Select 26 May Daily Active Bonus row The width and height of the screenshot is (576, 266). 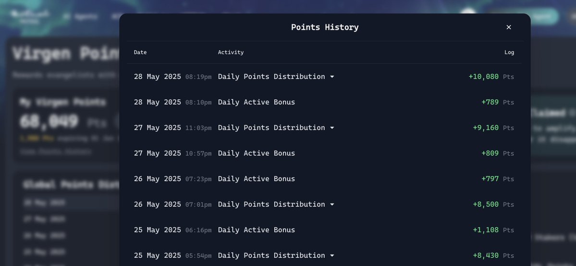coord(324,179)
